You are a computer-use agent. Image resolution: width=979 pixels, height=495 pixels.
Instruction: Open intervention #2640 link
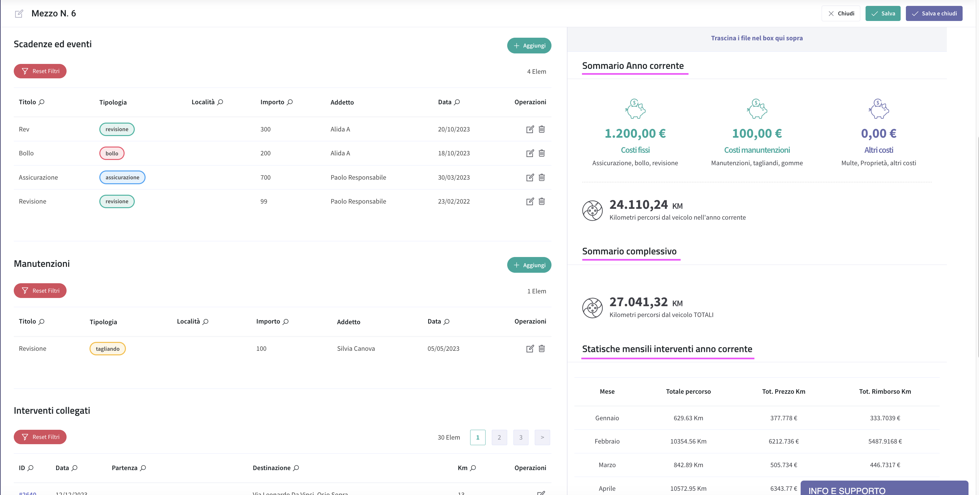28,493
